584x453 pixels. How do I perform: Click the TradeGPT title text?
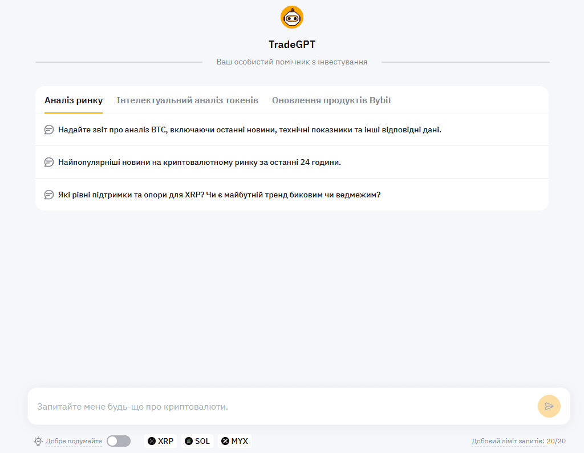(x=292, y=45)
